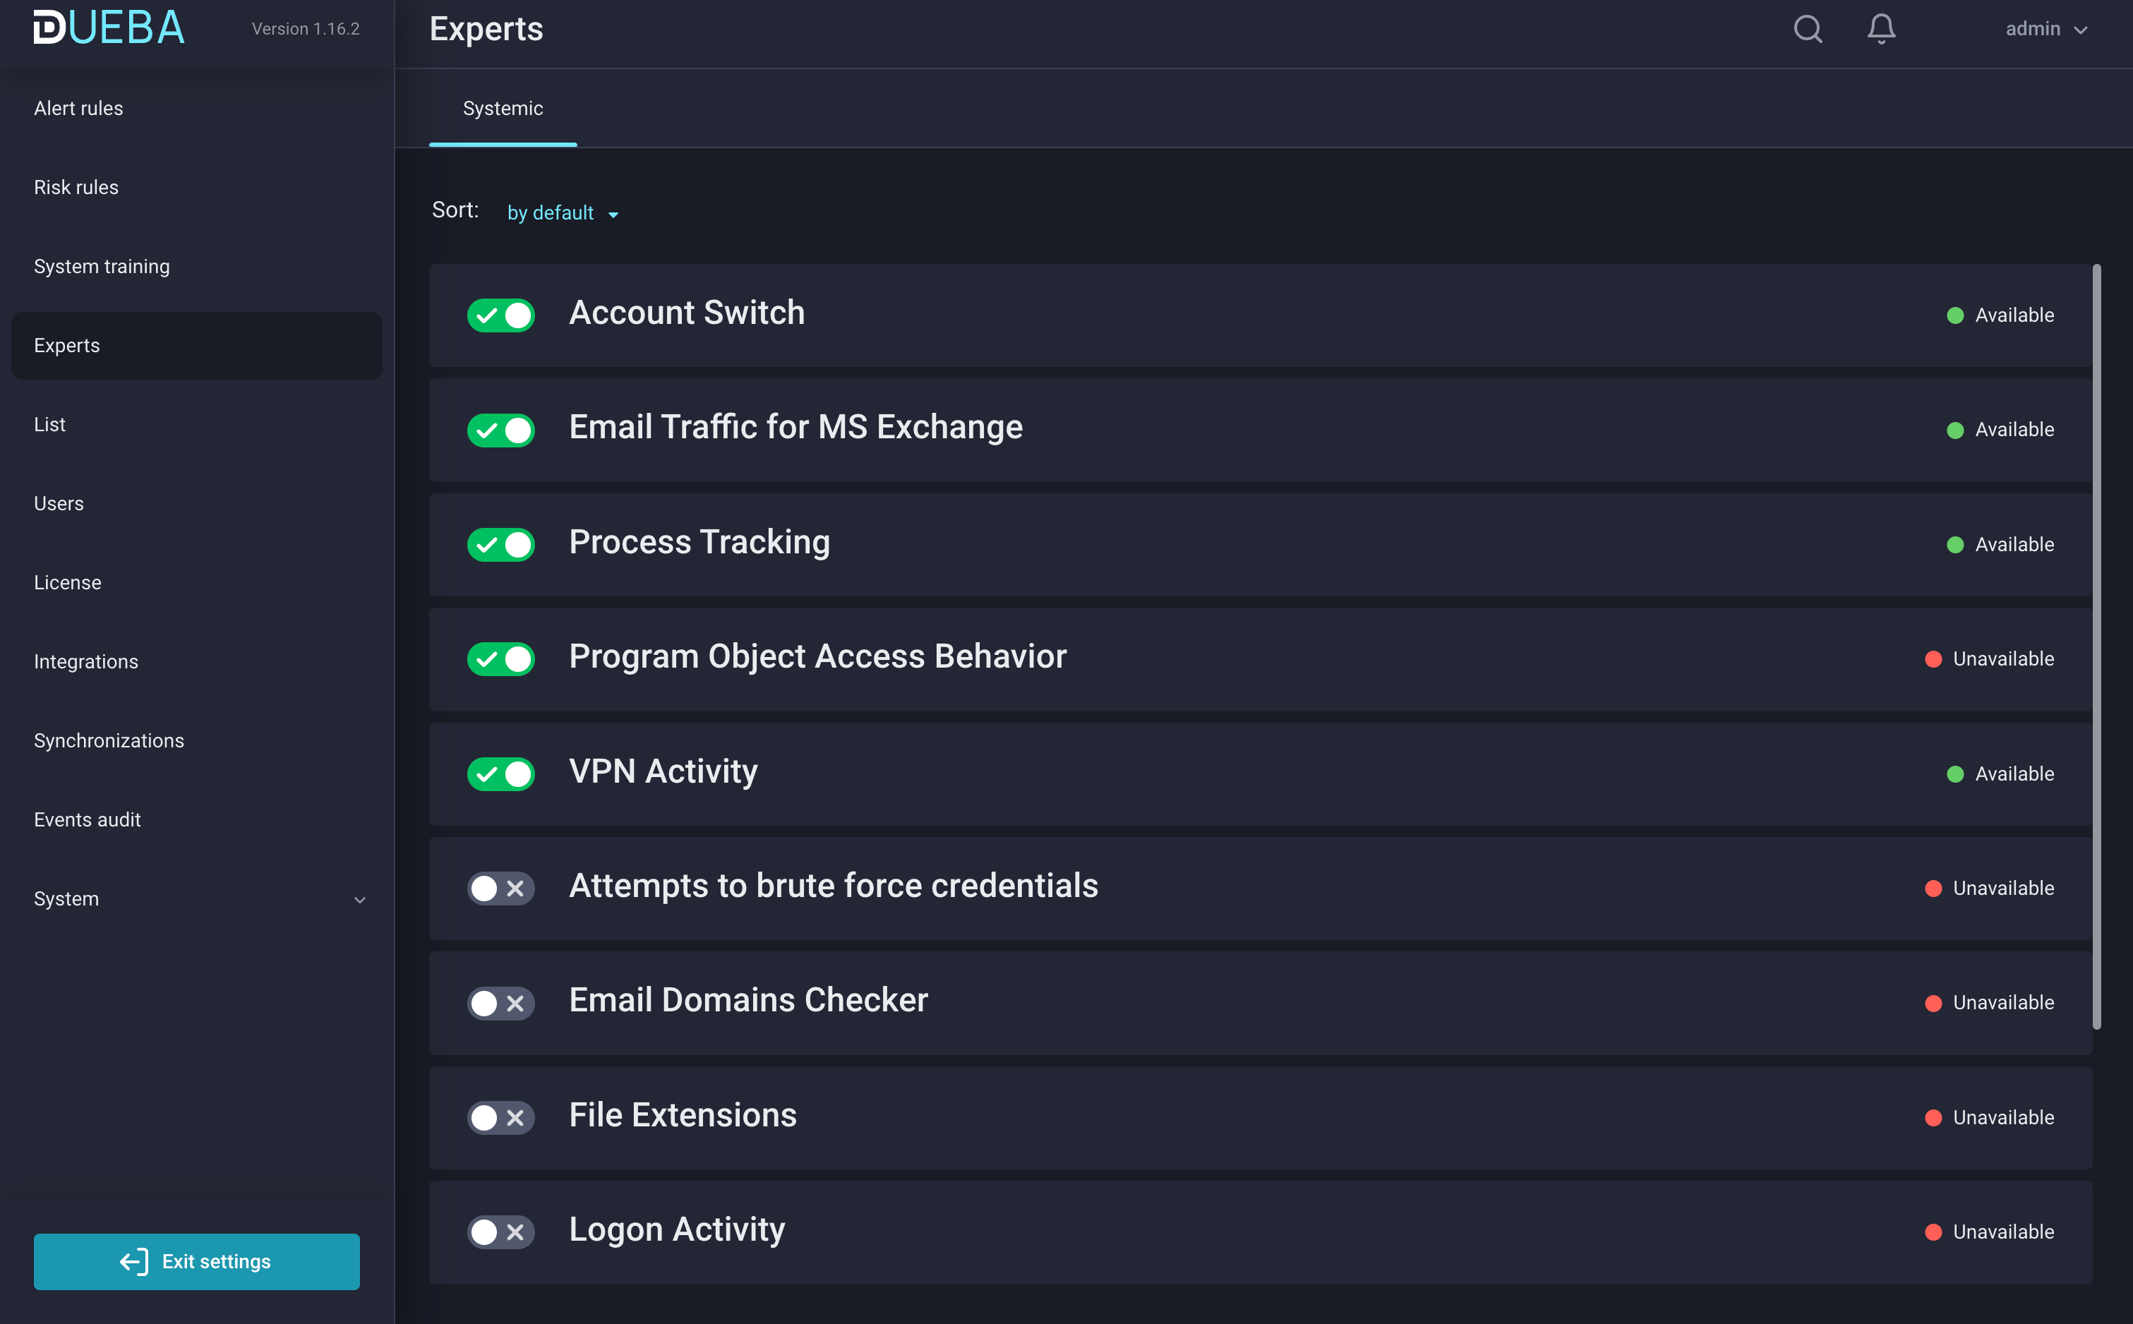Enable the Logon Activity toggle
The width and height of the screenshot is (2133, 1324).
click(x=501, y=1232)
